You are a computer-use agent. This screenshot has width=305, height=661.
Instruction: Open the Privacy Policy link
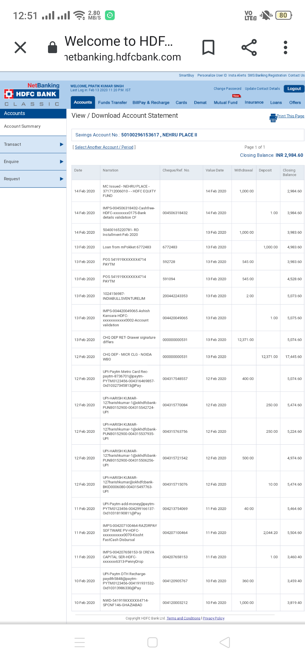(x=213, y=618)
